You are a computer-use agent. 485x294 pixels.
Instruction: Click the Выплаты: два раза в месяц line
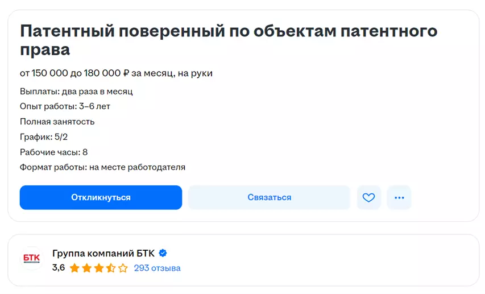click(76, 91)
